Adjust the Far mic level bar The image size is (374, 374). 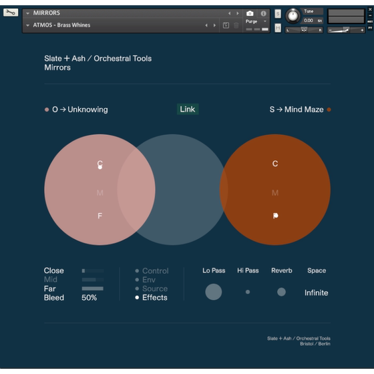(x=93, y=289)
